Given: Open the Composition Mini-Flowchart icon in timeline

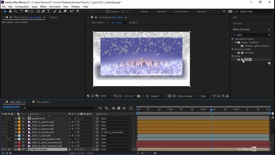Looking at the screenshot, I should tap(100, 108).
